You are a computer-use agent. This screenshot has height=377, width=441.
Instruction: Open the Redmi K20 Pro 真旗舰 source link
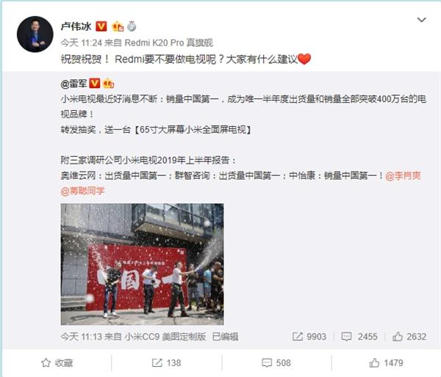pyautogui.click(x=169, y=43)
